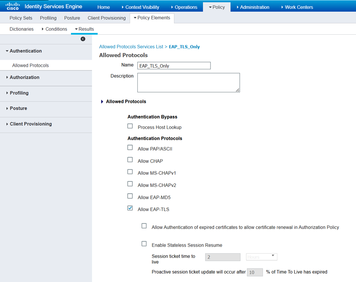This screenshot has width=356, height=282.
Task: Open the Context Visibility menu
Action: click(x=140, y=7)
